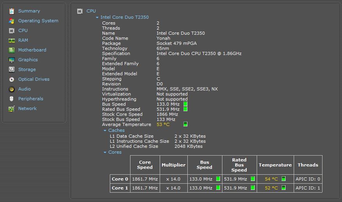Collapse the Cores section arrow
342x202 pixels.
105,152
